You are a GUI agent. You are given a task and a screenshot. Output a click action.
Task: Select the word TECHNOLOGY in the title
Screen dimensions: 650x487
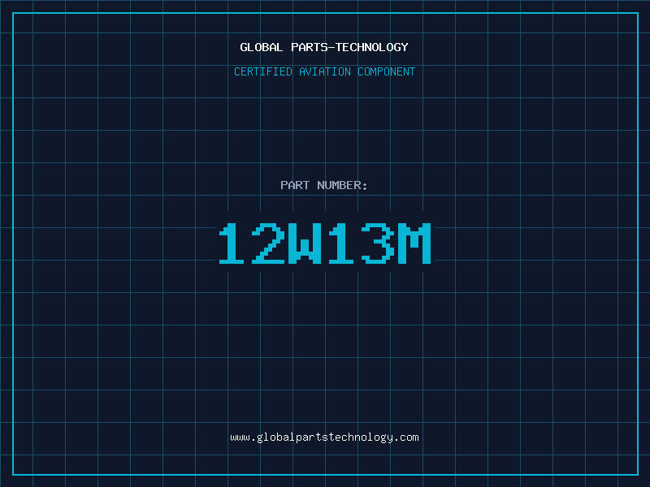(372, 47)
